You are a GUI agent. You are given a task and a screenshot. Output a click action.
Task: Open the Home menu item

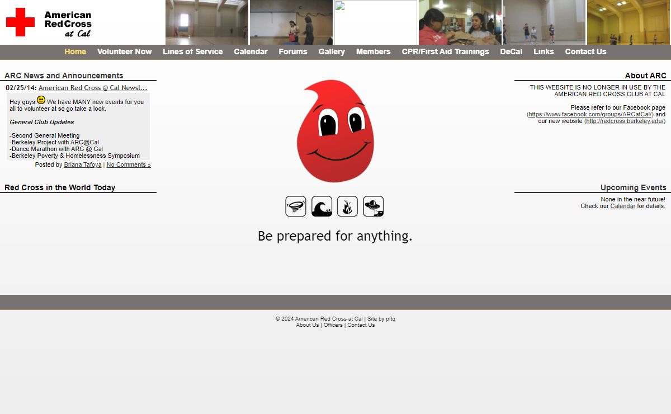click(75, 51)
